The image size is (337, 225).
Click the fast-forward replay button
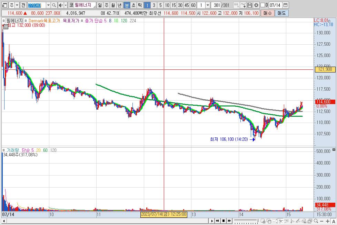pos(229,221)
